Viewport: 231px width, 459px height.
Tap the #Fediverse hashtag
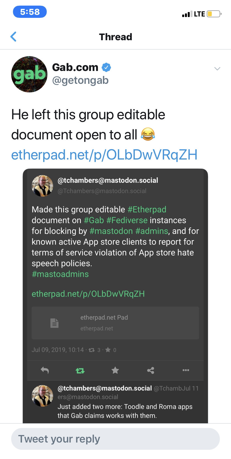tap(127, 220)
